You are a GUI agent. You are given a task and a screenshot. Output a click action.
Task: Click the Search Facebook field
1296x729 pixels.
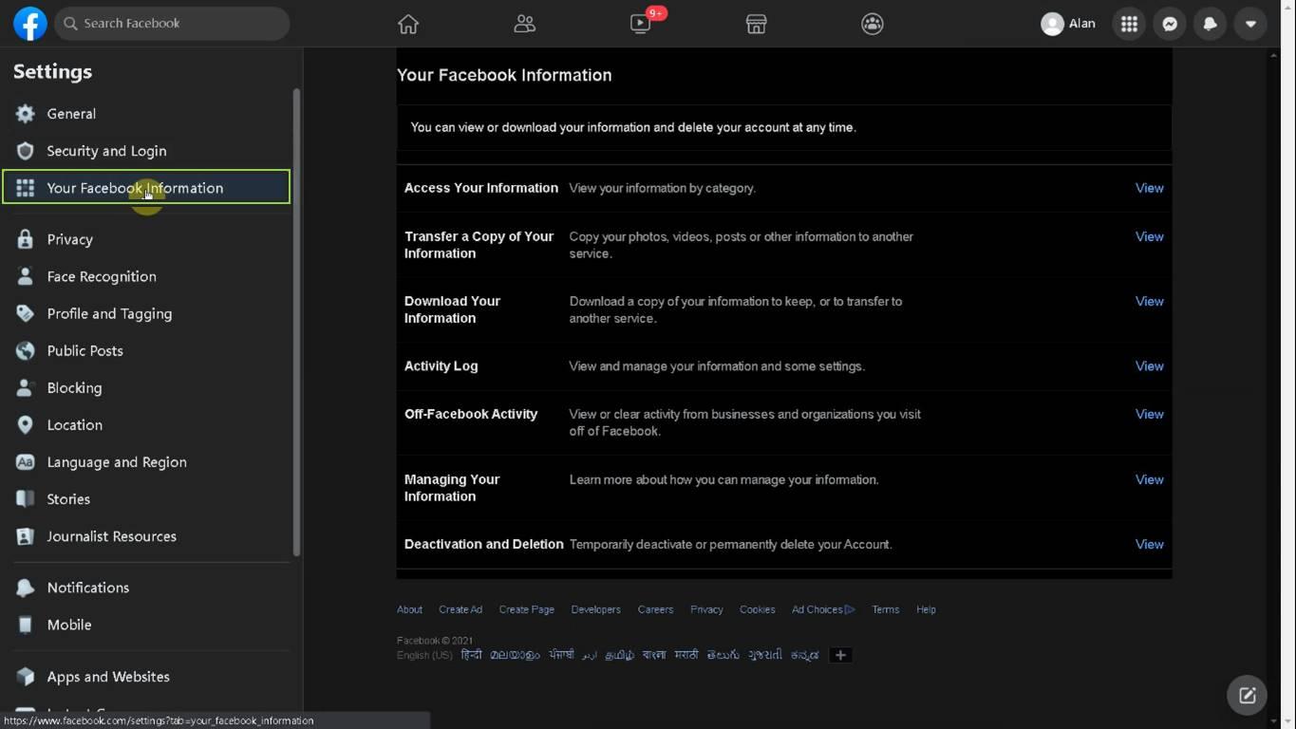coord(172,24)
